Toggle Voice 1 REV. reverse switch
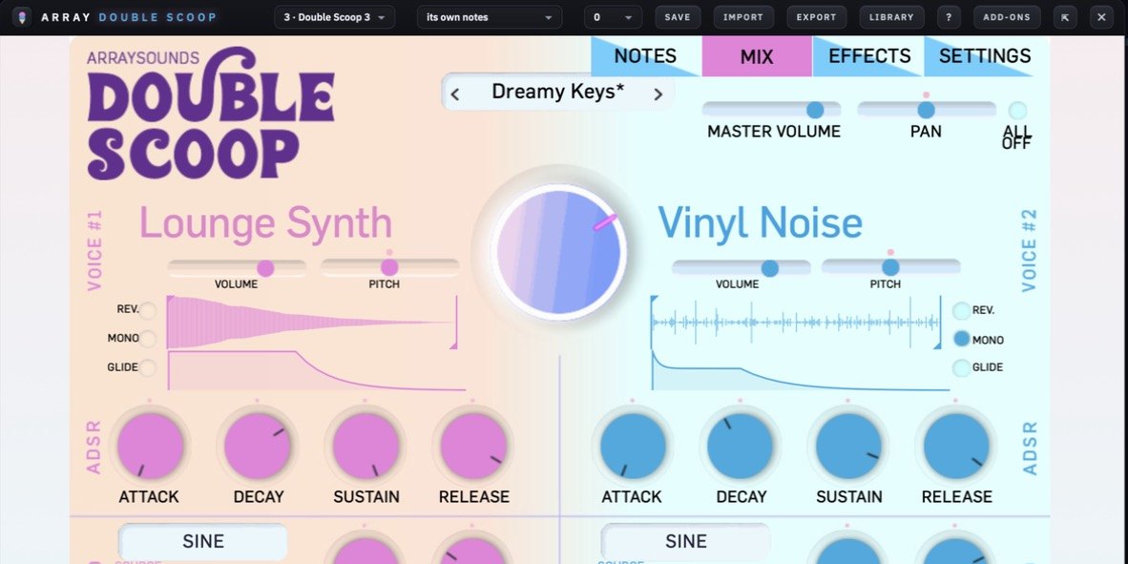1128x564 pixels. 148,310
